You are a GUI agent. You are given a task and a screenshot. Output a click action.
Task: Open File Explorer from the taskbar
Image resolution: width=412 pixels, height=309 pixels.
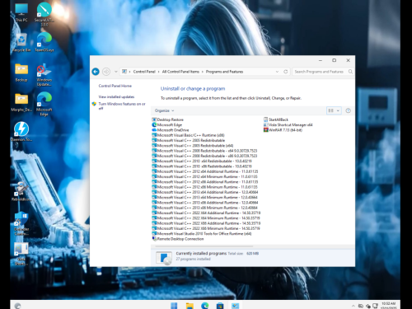(190, 306)
